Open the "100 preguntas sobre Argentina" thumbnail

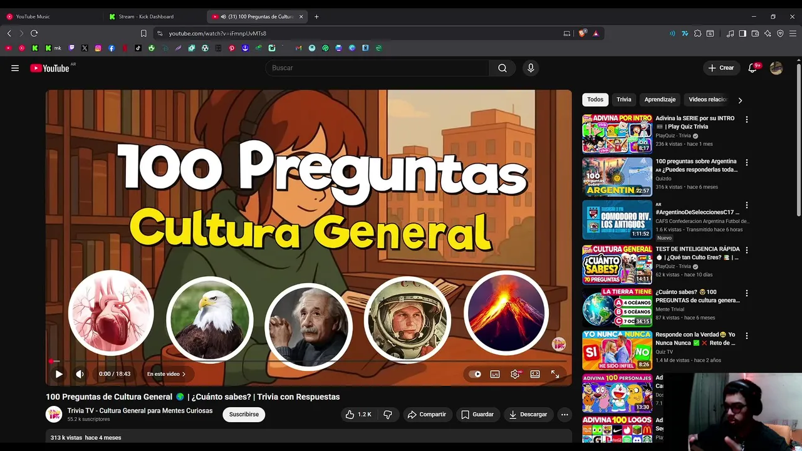coord(617,177)
